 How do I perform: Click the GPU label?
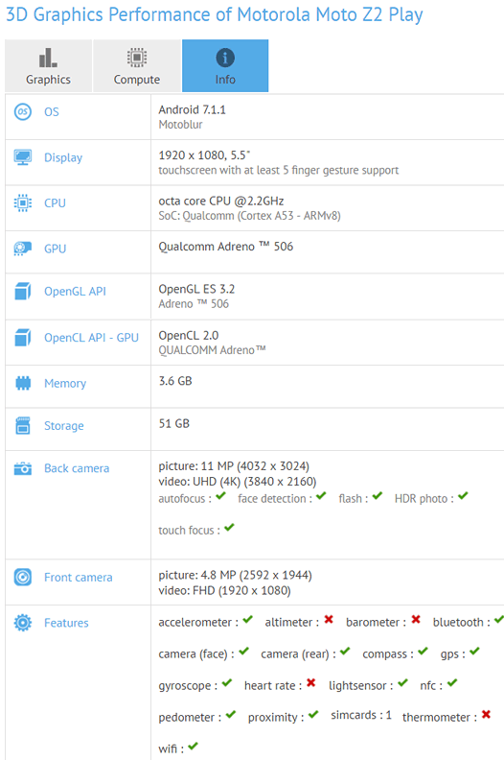click(55, 249)
